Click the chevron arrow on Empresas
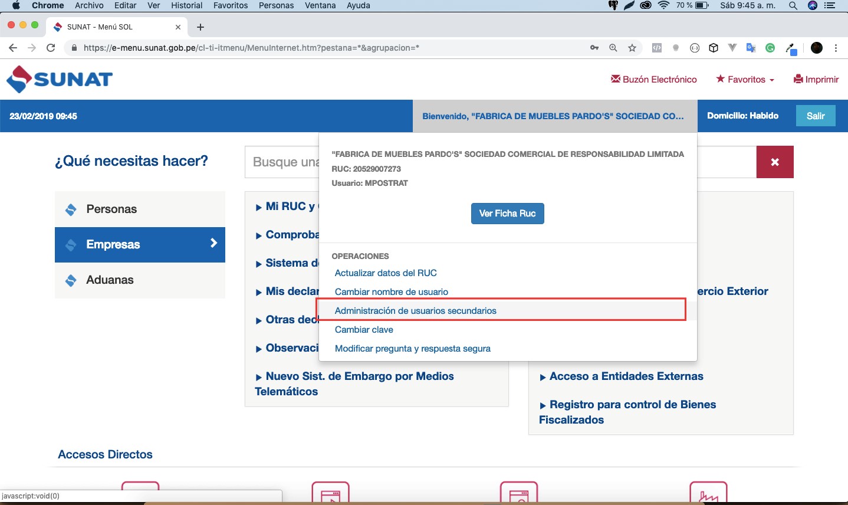 click(213, 243)
